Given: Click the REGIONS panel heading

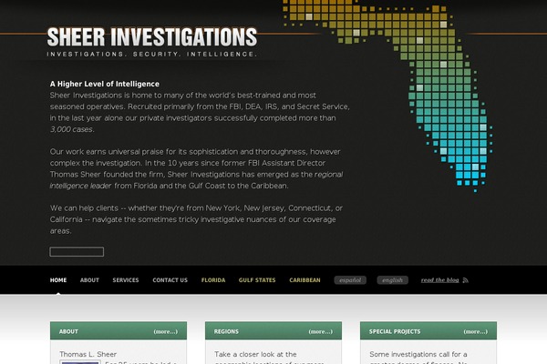Looking at the screenshot, I should [226, 331].
